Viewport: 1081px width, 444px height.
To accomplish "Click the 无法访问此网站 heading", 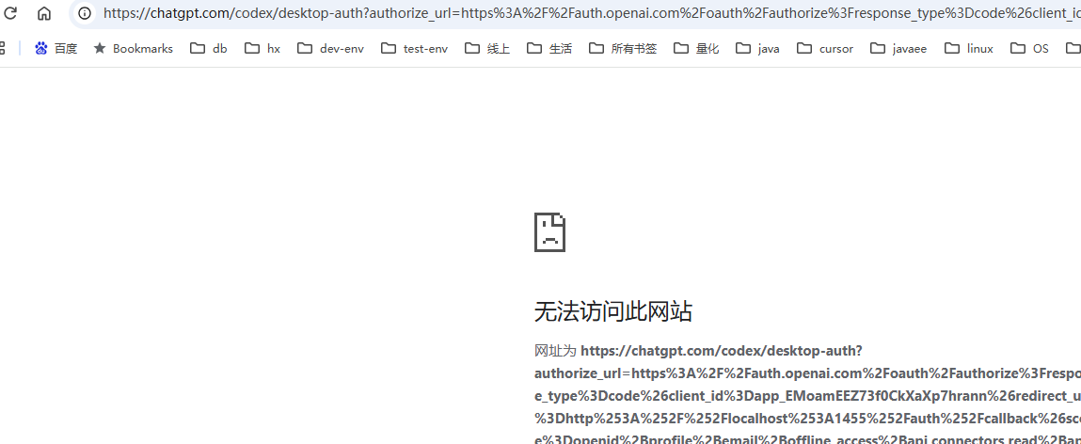I will [x=612, y=311].
